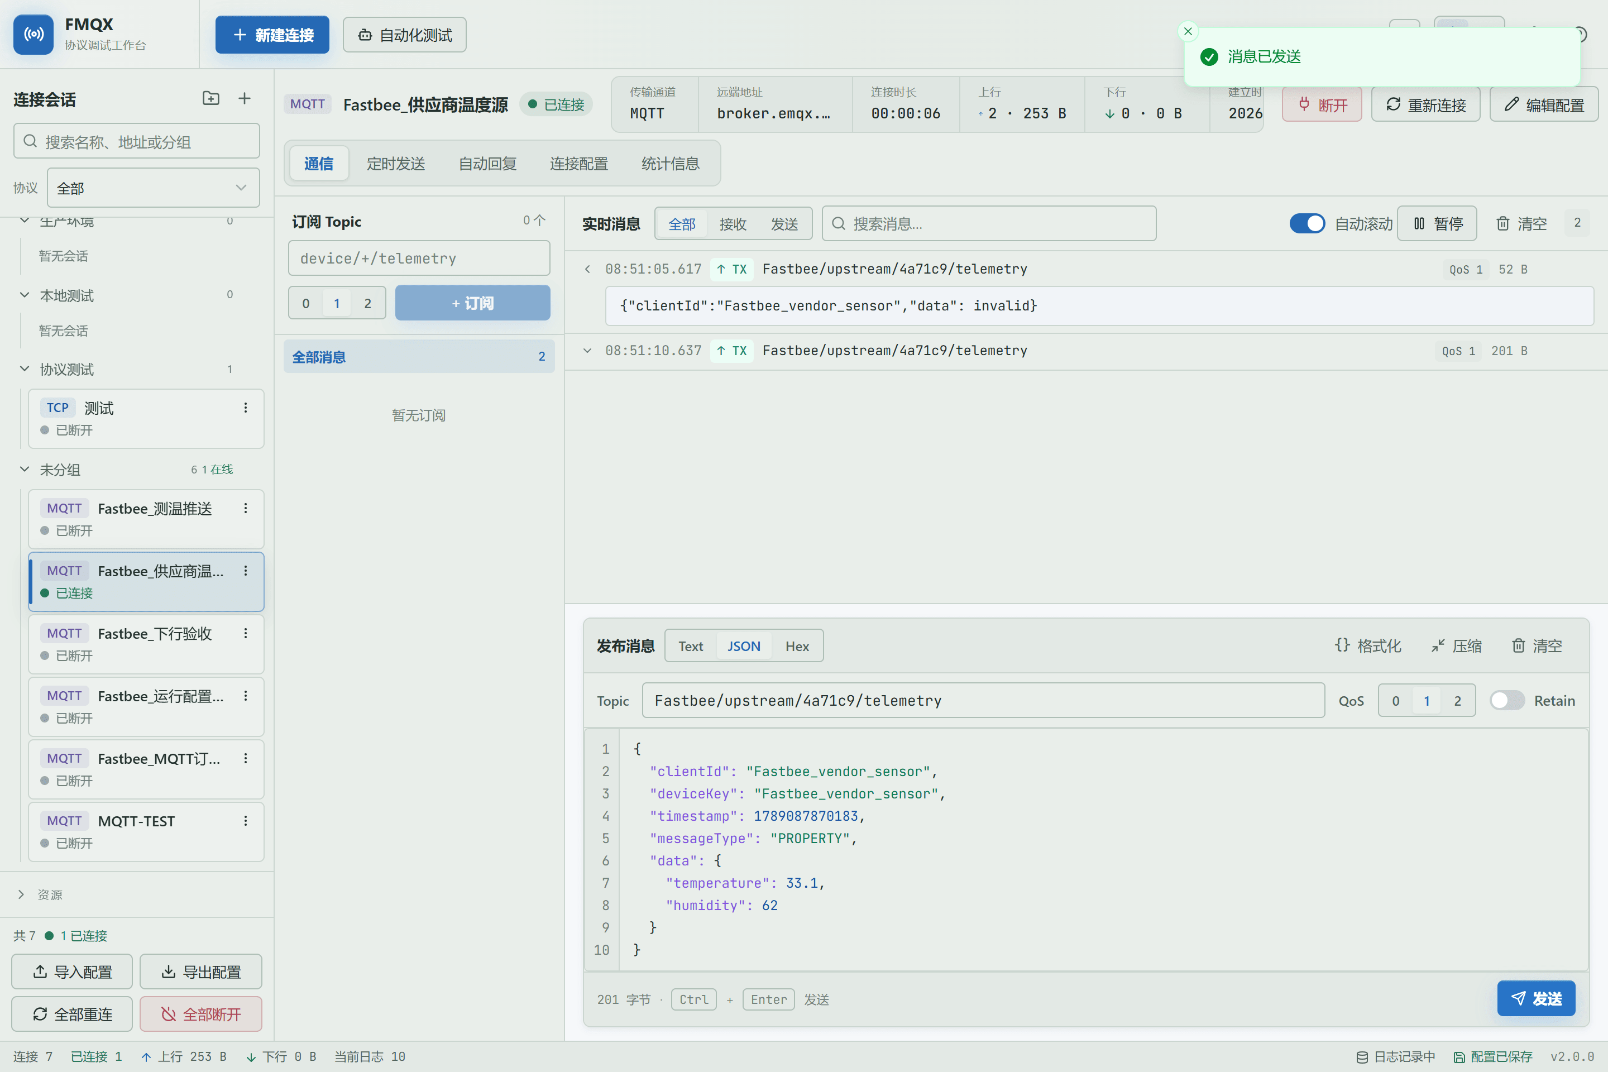Viewport: 1608px width, 1072px height.
Task: Toggle the Retain switch
Action: (1507, 700)
